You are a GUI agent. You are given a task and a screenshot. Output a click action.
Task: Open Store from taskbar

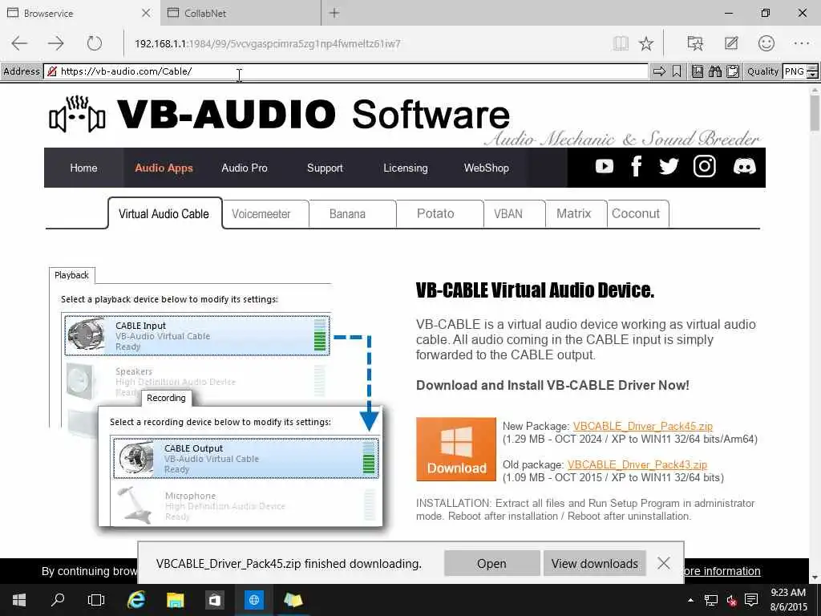click(x=214, y=600)
